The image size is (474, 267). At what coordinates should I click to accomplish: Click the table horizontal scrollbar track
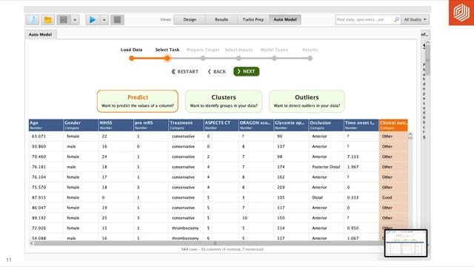209,243
